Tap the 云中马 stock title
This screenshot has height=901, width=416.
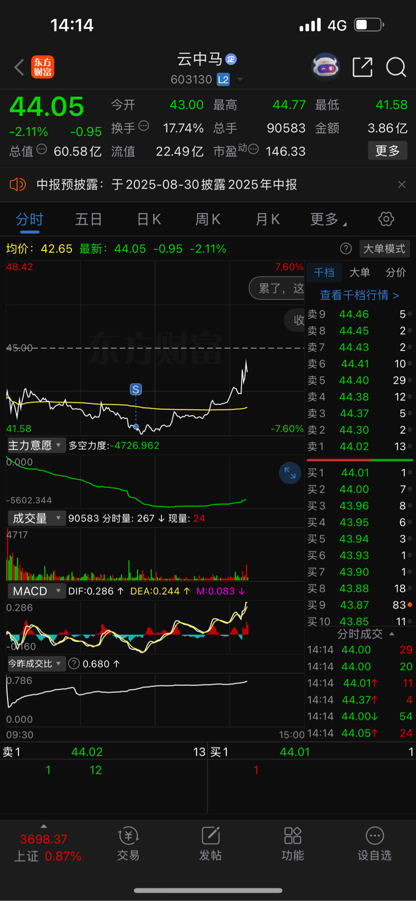tap(200, 59)
